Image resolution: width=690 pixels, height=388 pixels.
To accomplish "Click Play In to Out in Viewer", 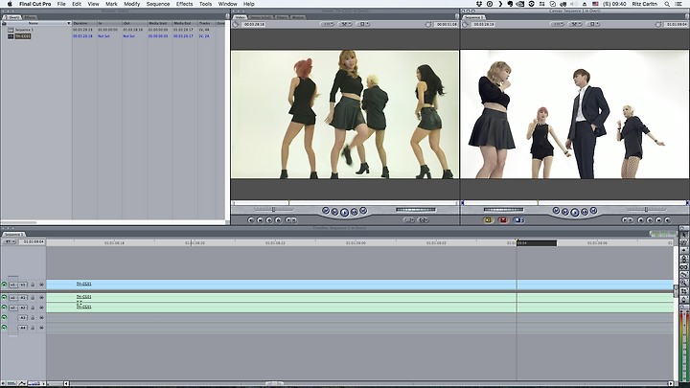I will (334, 212).
